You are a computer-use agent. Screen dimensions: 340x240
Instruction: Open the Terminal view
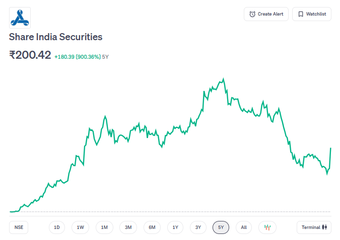pos(314,227)
